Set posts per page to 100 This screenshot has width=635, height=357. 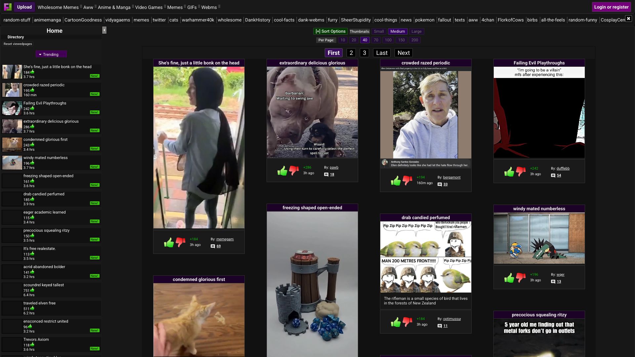click(388, 40)
